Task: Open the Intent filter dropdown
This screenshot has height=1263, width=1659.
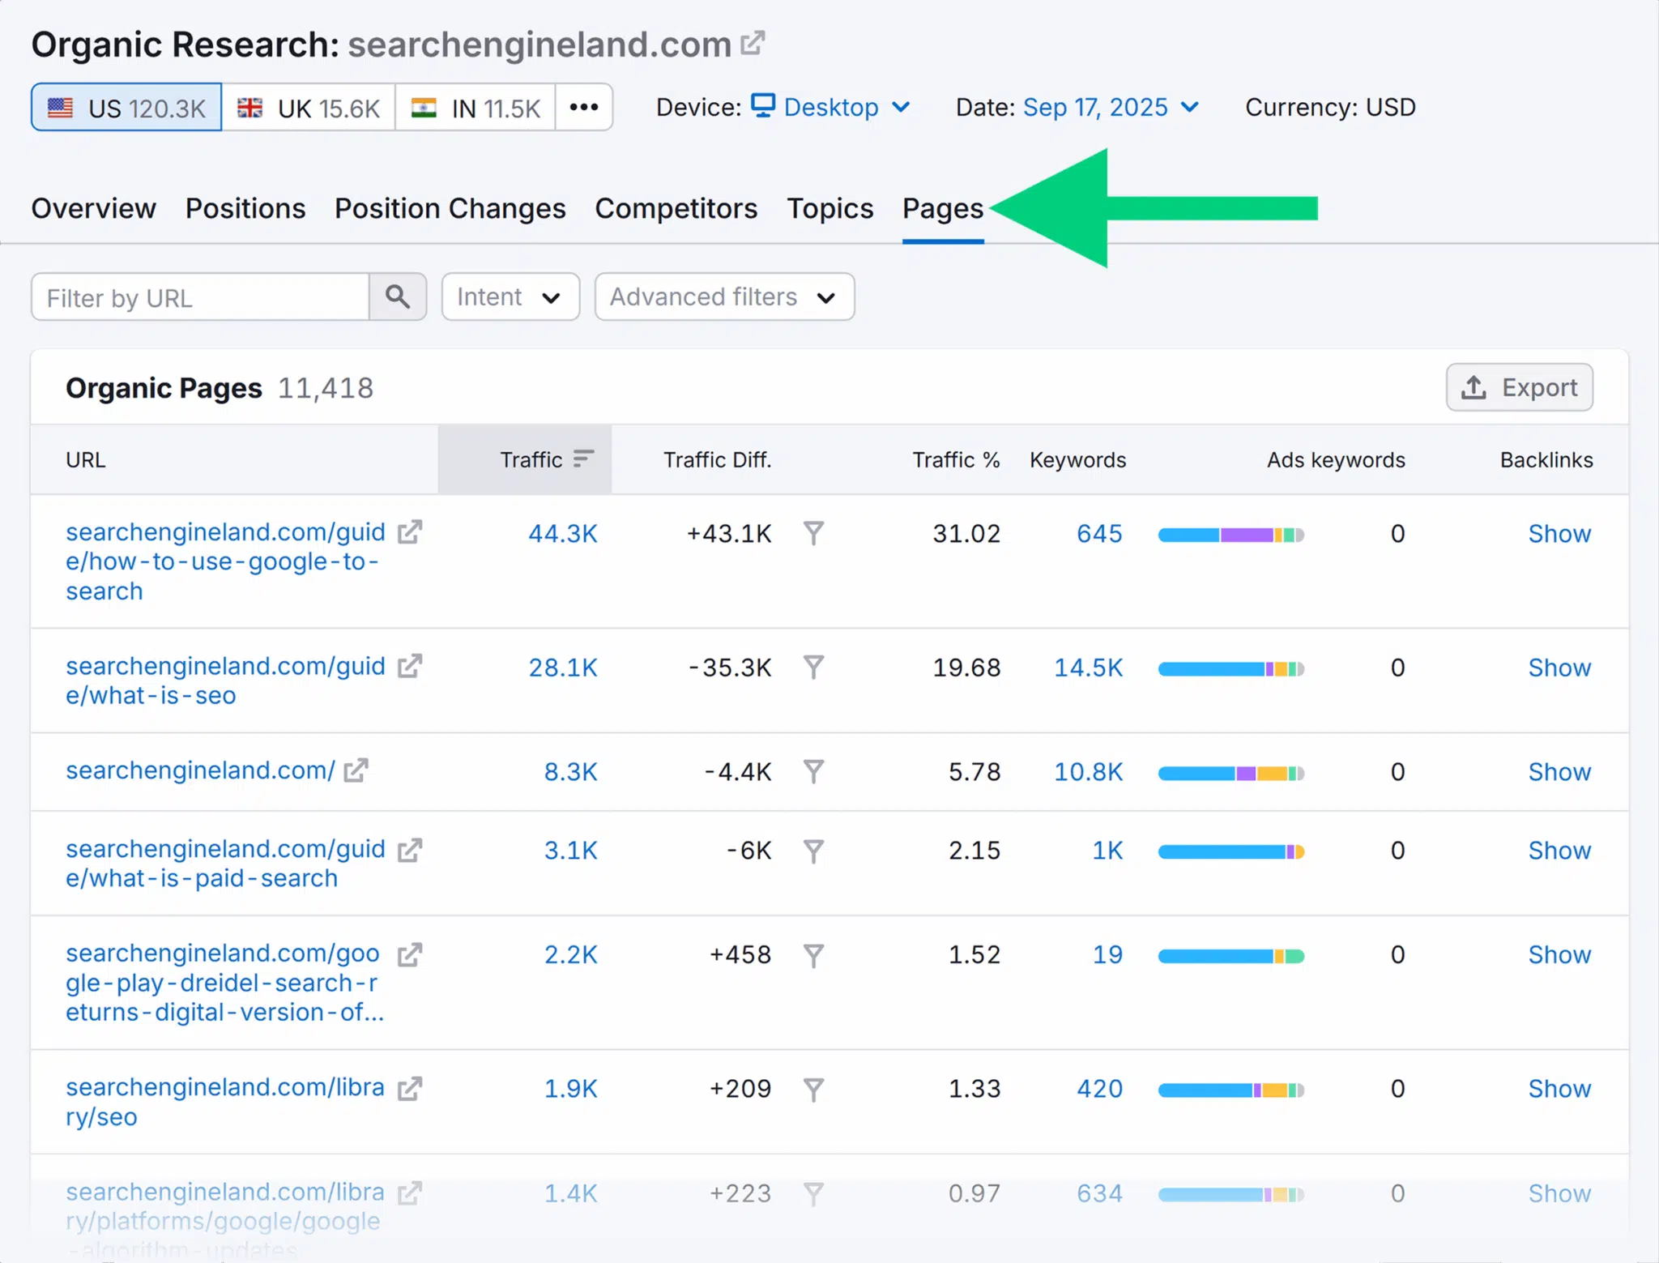Action: [510, 297]
